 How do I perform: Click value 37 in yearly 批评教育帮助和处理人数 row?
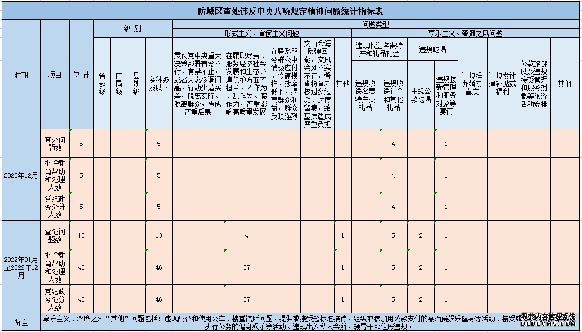246,267
